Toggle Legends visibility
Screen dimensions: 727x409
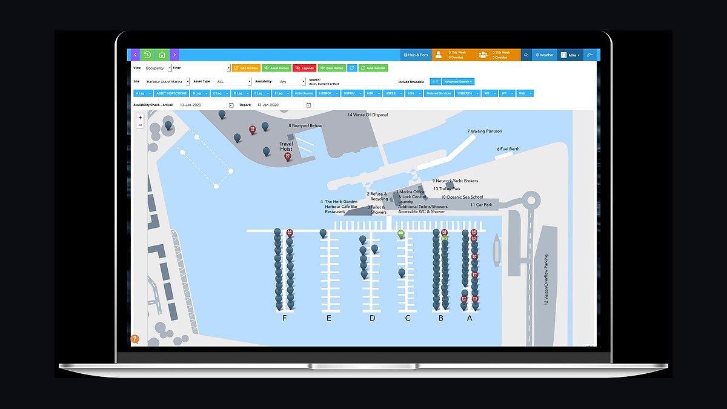tap(304, 68)
